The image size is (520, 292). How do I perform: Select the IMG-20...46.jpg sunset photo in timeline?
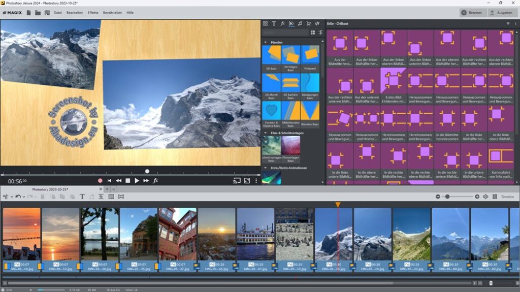pyautogui.click(x=217, y=240)
